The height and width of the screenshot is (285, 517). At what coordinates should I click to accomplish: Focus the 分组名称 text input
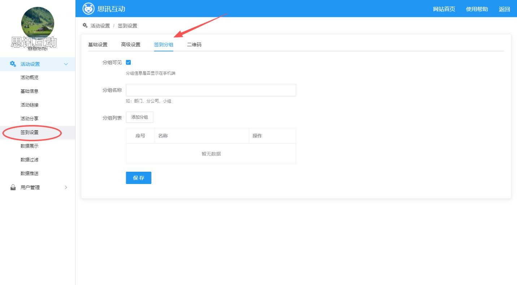211,90
